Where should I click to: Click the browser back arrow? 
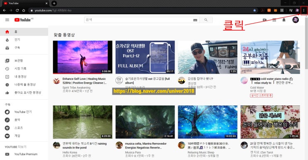(4, 10)
